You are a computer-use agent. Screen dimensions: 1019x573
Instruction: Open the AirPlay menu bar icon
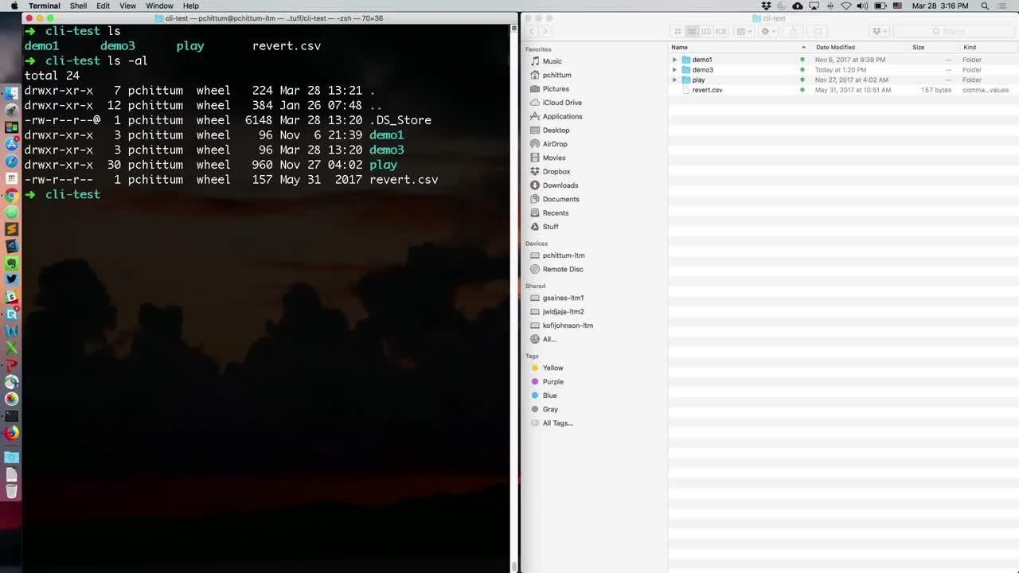point(814,6)
